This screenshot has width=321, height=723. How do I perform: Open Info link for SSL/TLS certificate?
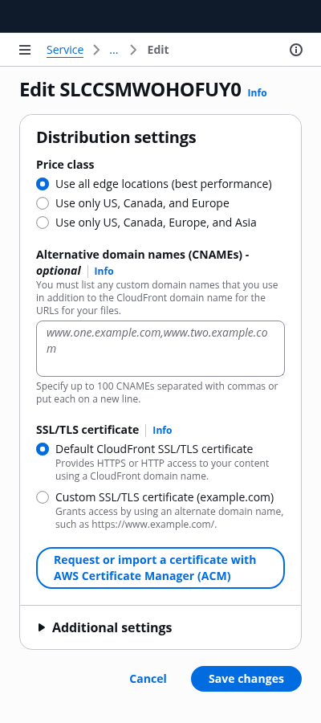pyautogui.click(x=162, y=431)
